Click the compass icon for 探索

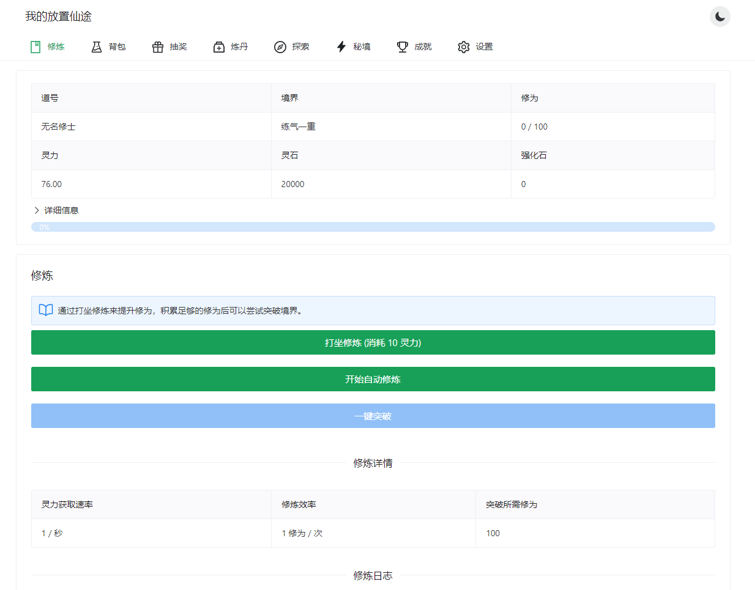(280, 47)
